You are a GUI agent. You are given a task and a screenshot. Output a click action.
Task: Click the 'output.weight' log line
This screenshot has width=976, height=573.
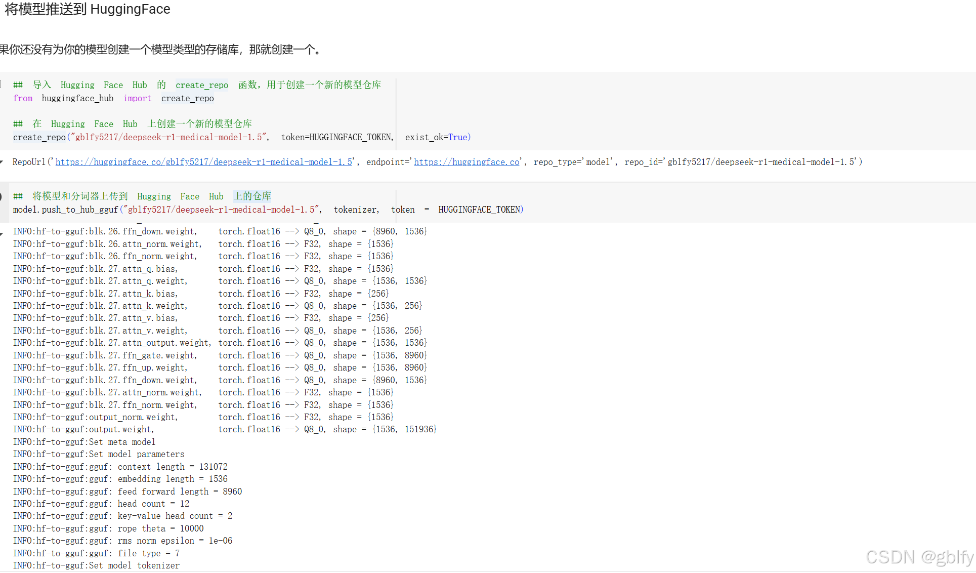click(x=121, y=429)
